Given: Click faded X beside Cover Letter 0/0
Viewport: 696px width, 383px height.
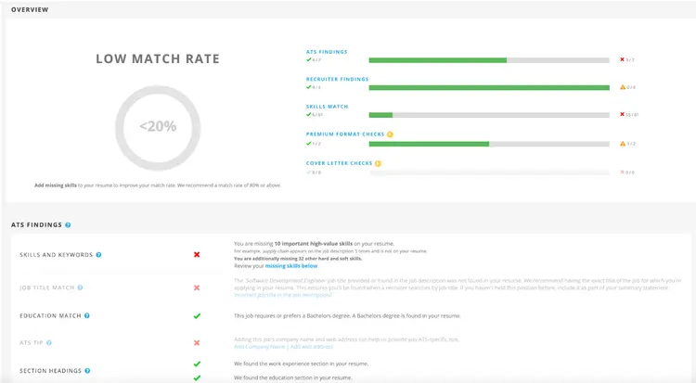Looking at the screenshot, I should [623, 172].
